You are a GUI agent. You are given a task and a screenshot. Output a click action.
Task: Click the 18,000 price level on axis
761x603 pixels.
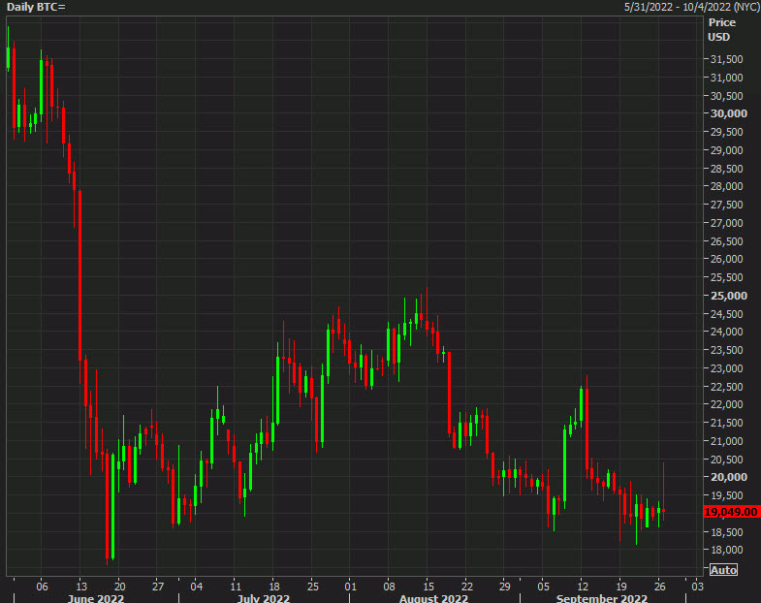coord(725,550)
